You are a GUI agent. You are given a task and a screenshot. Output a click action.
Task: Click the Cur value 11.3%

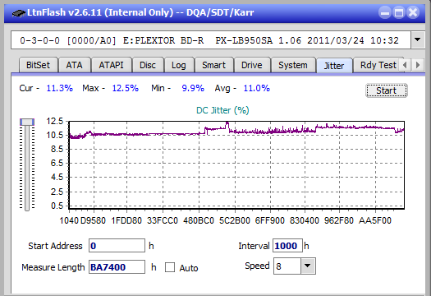tap(60, 88)
